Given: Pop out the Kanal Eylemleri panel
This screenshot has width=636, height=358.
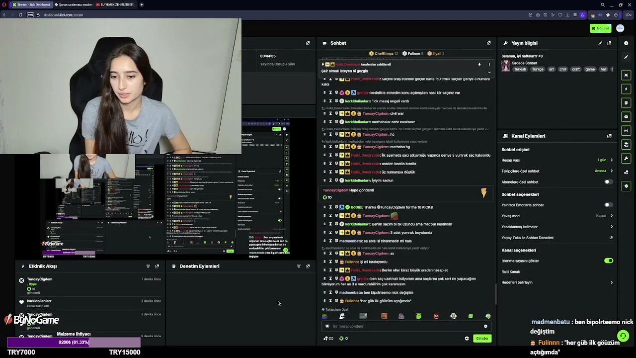Looking at the screenshot, I should click(x=609, y=136).
